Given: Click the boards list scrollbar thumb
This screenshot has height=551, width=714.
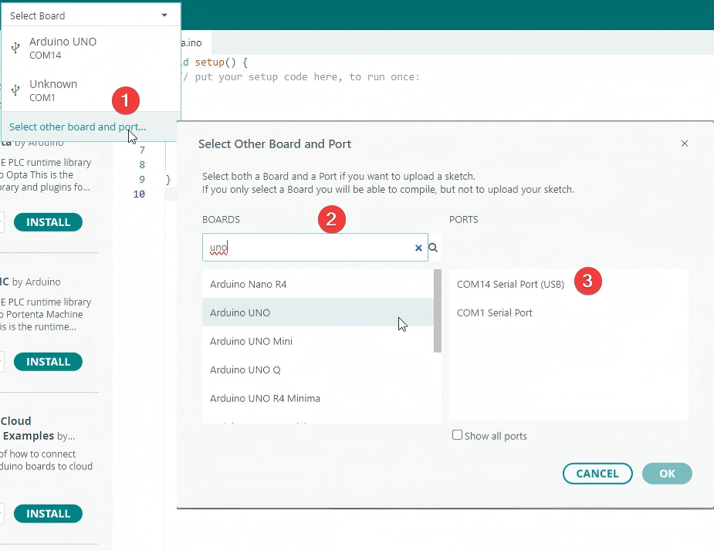Looking at the screenshot, I should click(438, 310).
